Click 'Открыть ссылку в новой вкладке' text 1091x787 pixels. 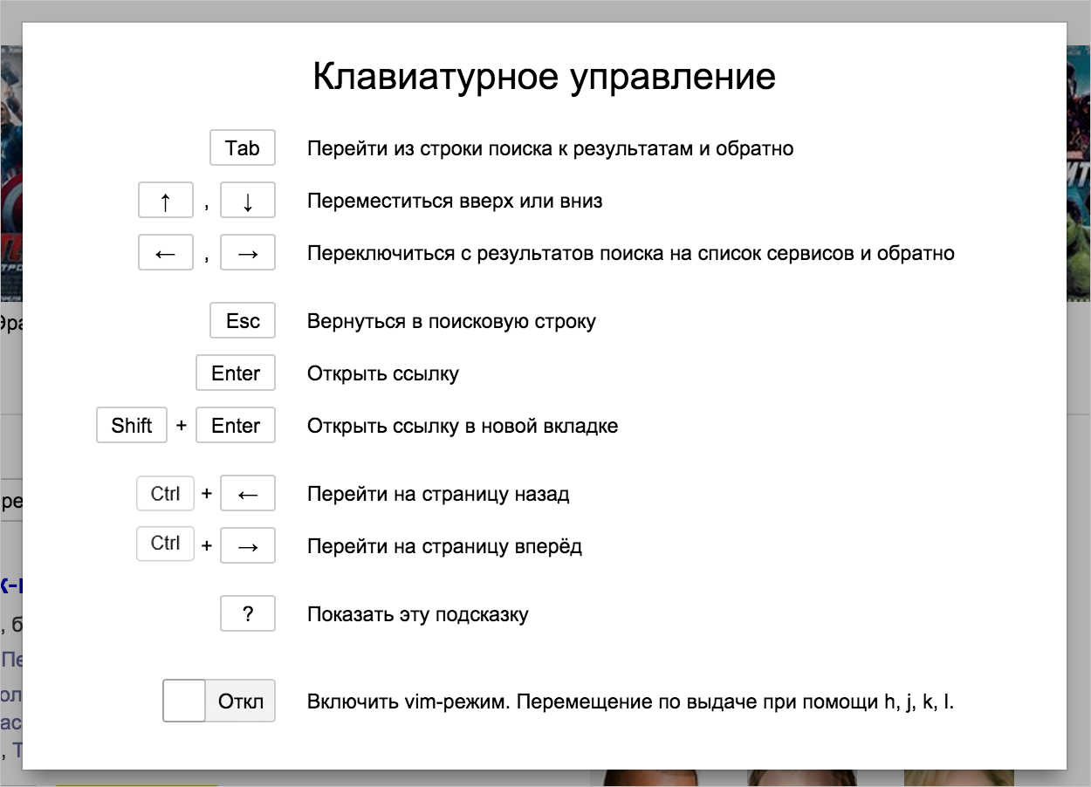[463, 427]
